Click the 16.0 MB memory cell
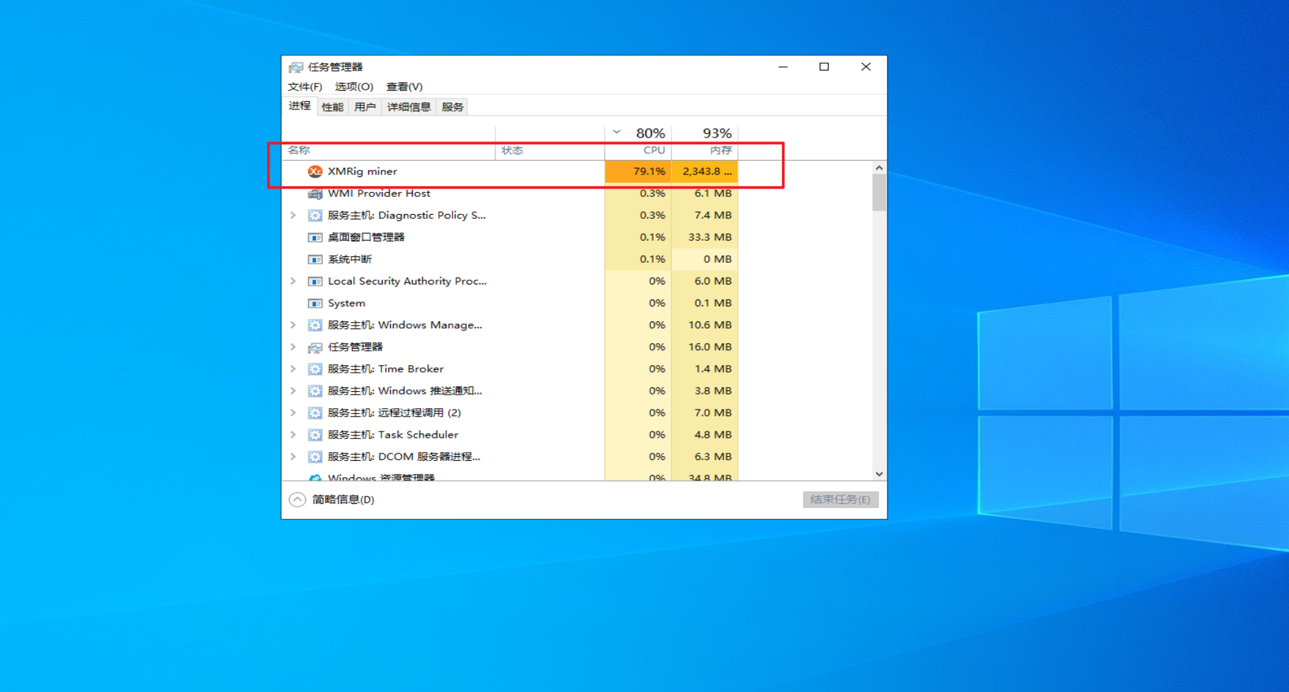1289x692 pixels. 704,347
